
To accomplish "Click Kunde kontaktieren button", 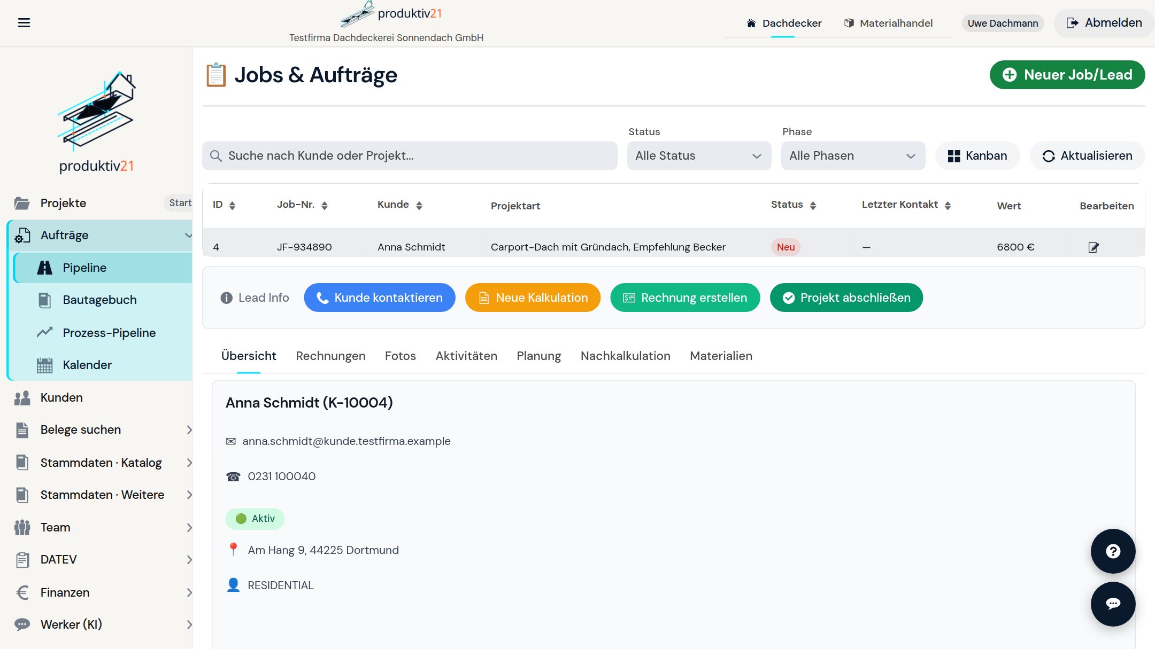I will pyautogui.click(x=380, y=298).
